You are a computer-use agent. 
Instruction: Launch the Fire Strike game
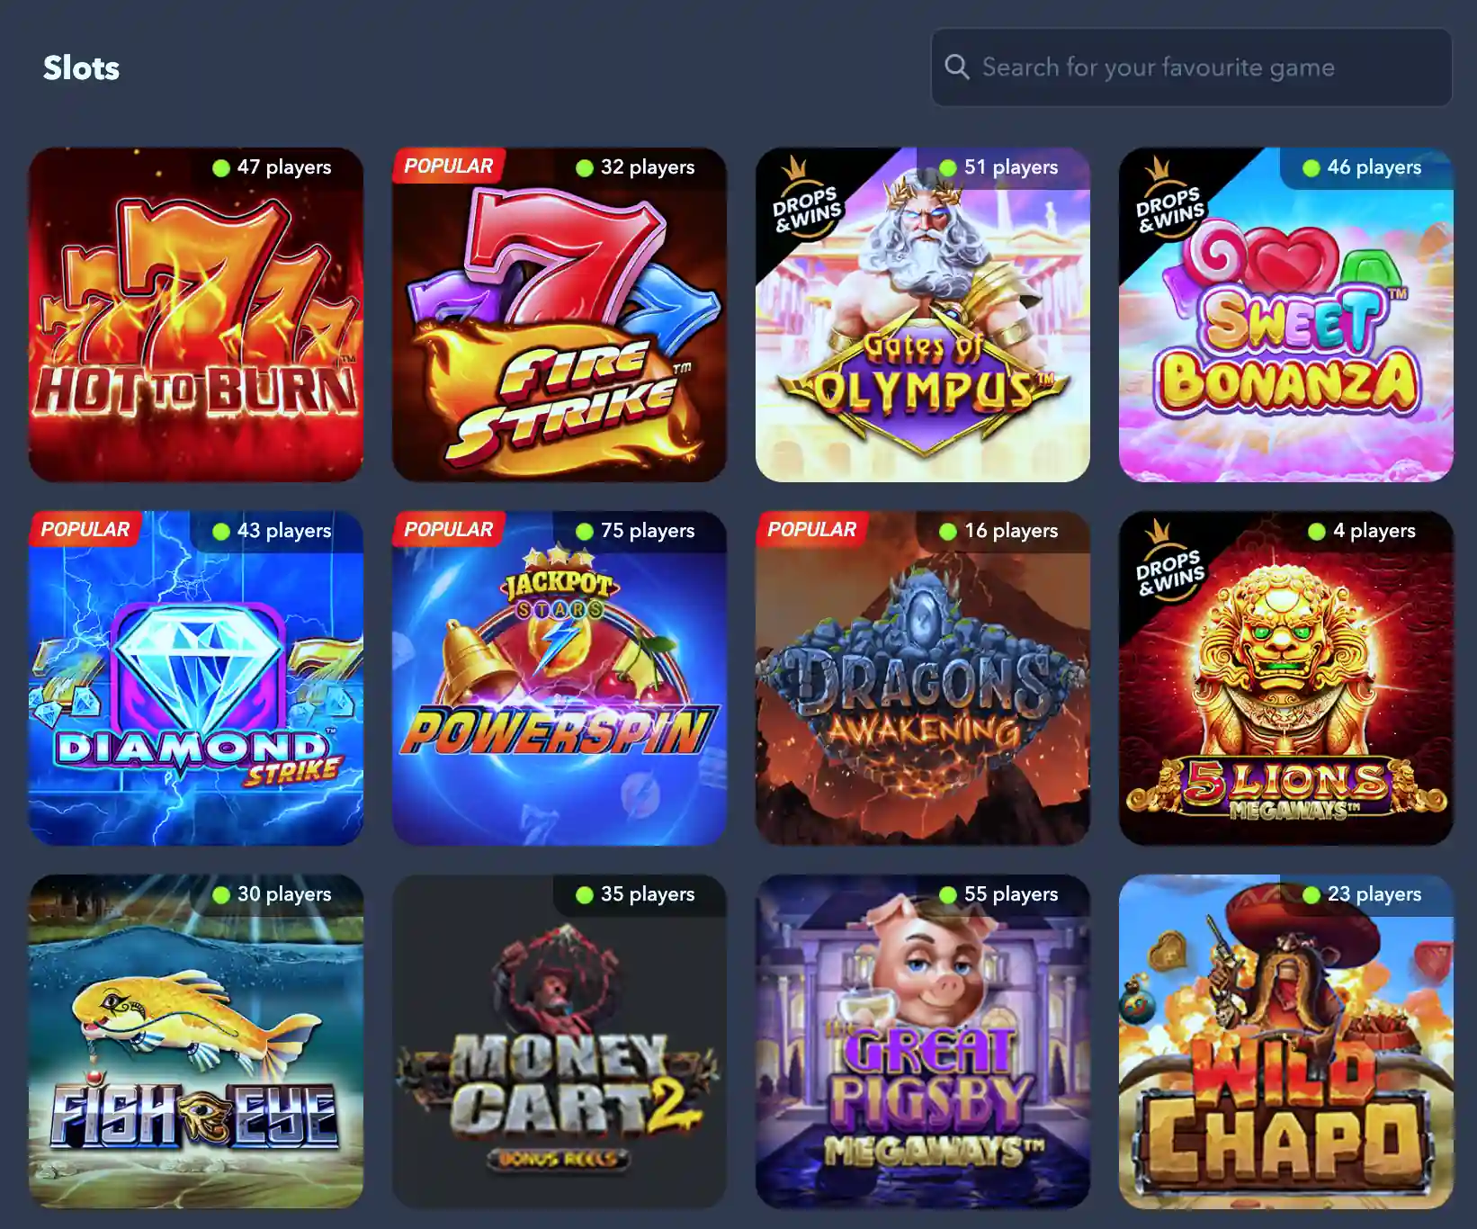(559, 315)
